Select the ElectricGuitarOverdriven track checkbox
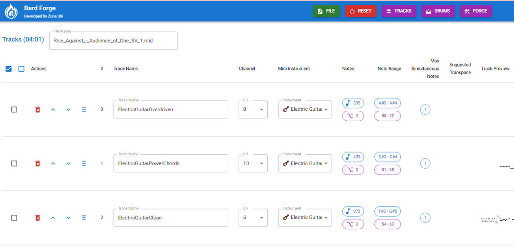Image resolution: width=514 pixels, height=249 pixels. 14,109
